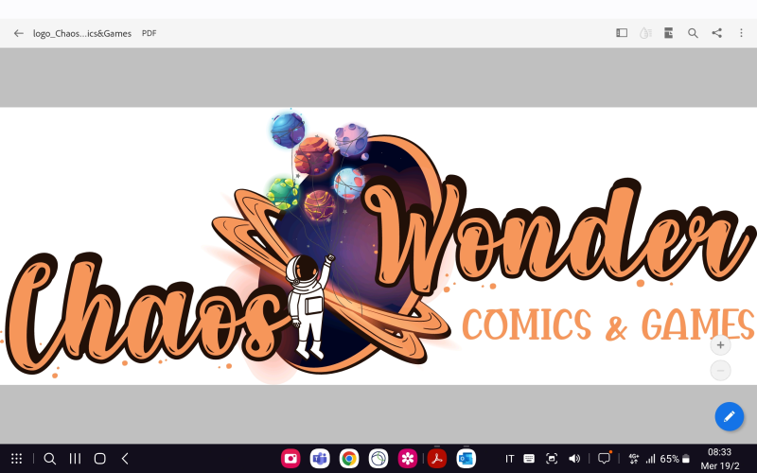The image size is (757, 473).
Task: Open Google Chrome from taskbar
Action: [349, 459]
